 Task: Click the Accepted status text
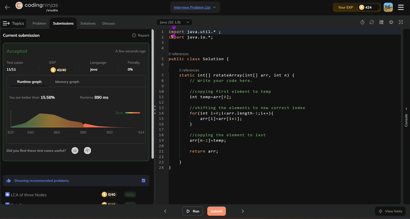17,51
